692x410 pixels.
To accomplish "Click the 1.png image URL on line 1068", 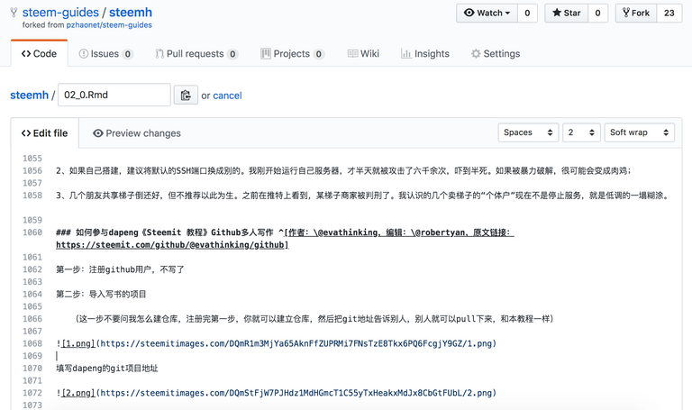I will click(296, 344).
